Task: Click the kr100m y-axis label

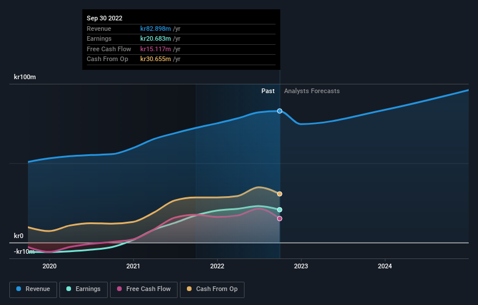Action: pos(24,77)
